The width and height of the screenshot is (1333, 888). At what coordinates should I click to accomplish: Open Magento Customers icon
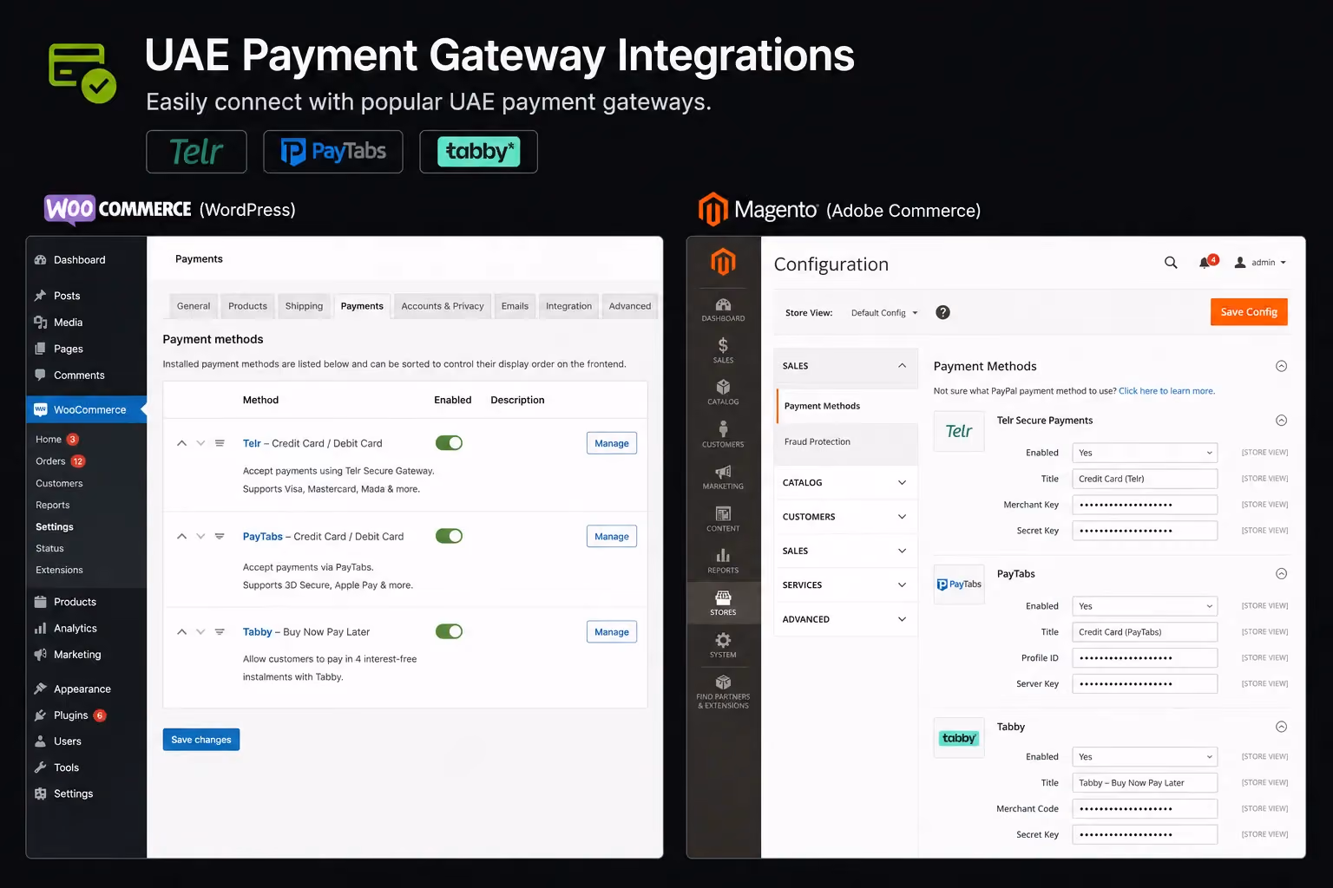pyautogui.click(x=723, y=434)
